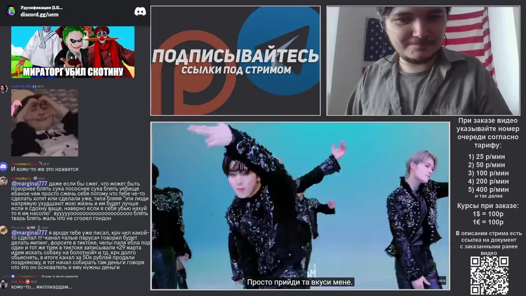This screenshot has height=296, width=526.
Task: Open @marginal777 mention in Maximka's message
Action: tap(29, 233)
